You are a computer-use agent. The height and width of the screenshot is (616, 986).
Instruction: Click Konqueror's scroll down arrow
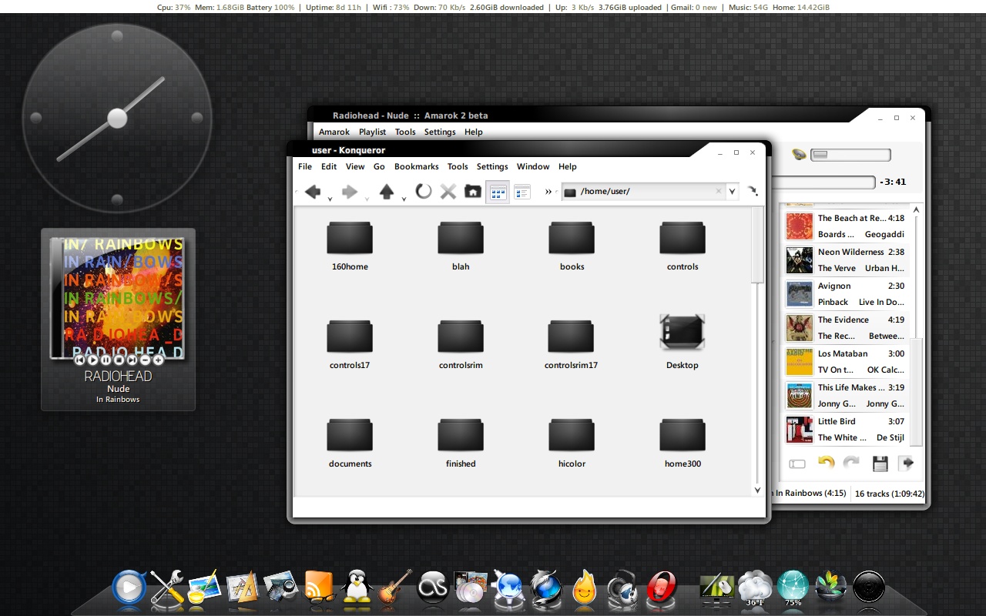tap(757, 490)
